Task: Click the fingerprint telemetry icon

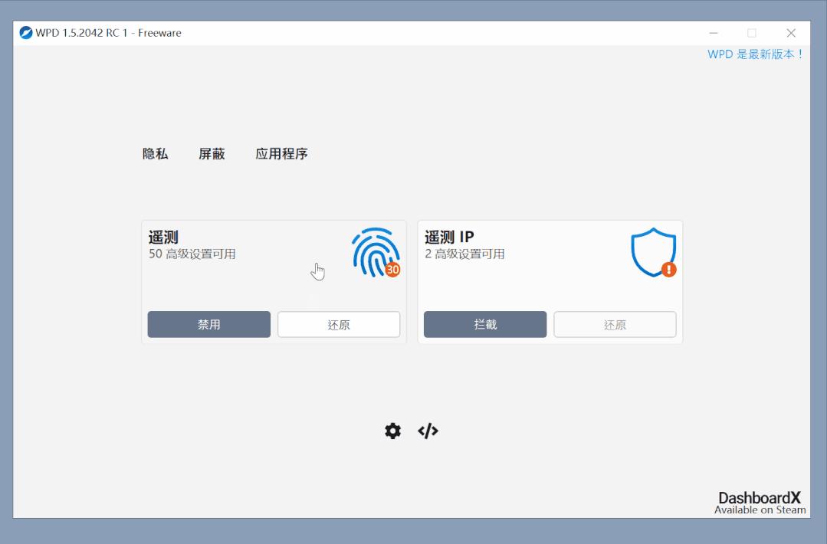Action: (376, 253)
